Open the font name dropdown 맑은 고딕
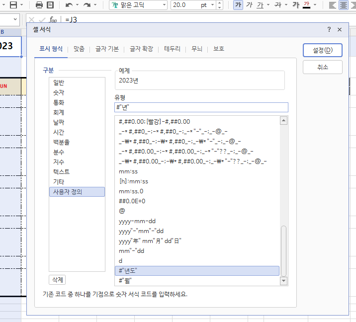The height and width of the screenshot is (322, 356). coord(165,5)
